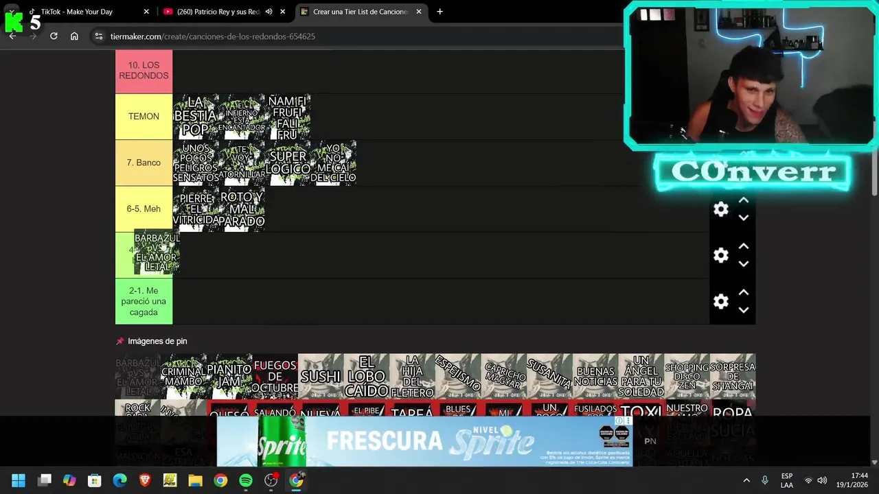
Task: Open settings gear for 2-1. Me pareció una cagada tier
Action: click(720, 301)
